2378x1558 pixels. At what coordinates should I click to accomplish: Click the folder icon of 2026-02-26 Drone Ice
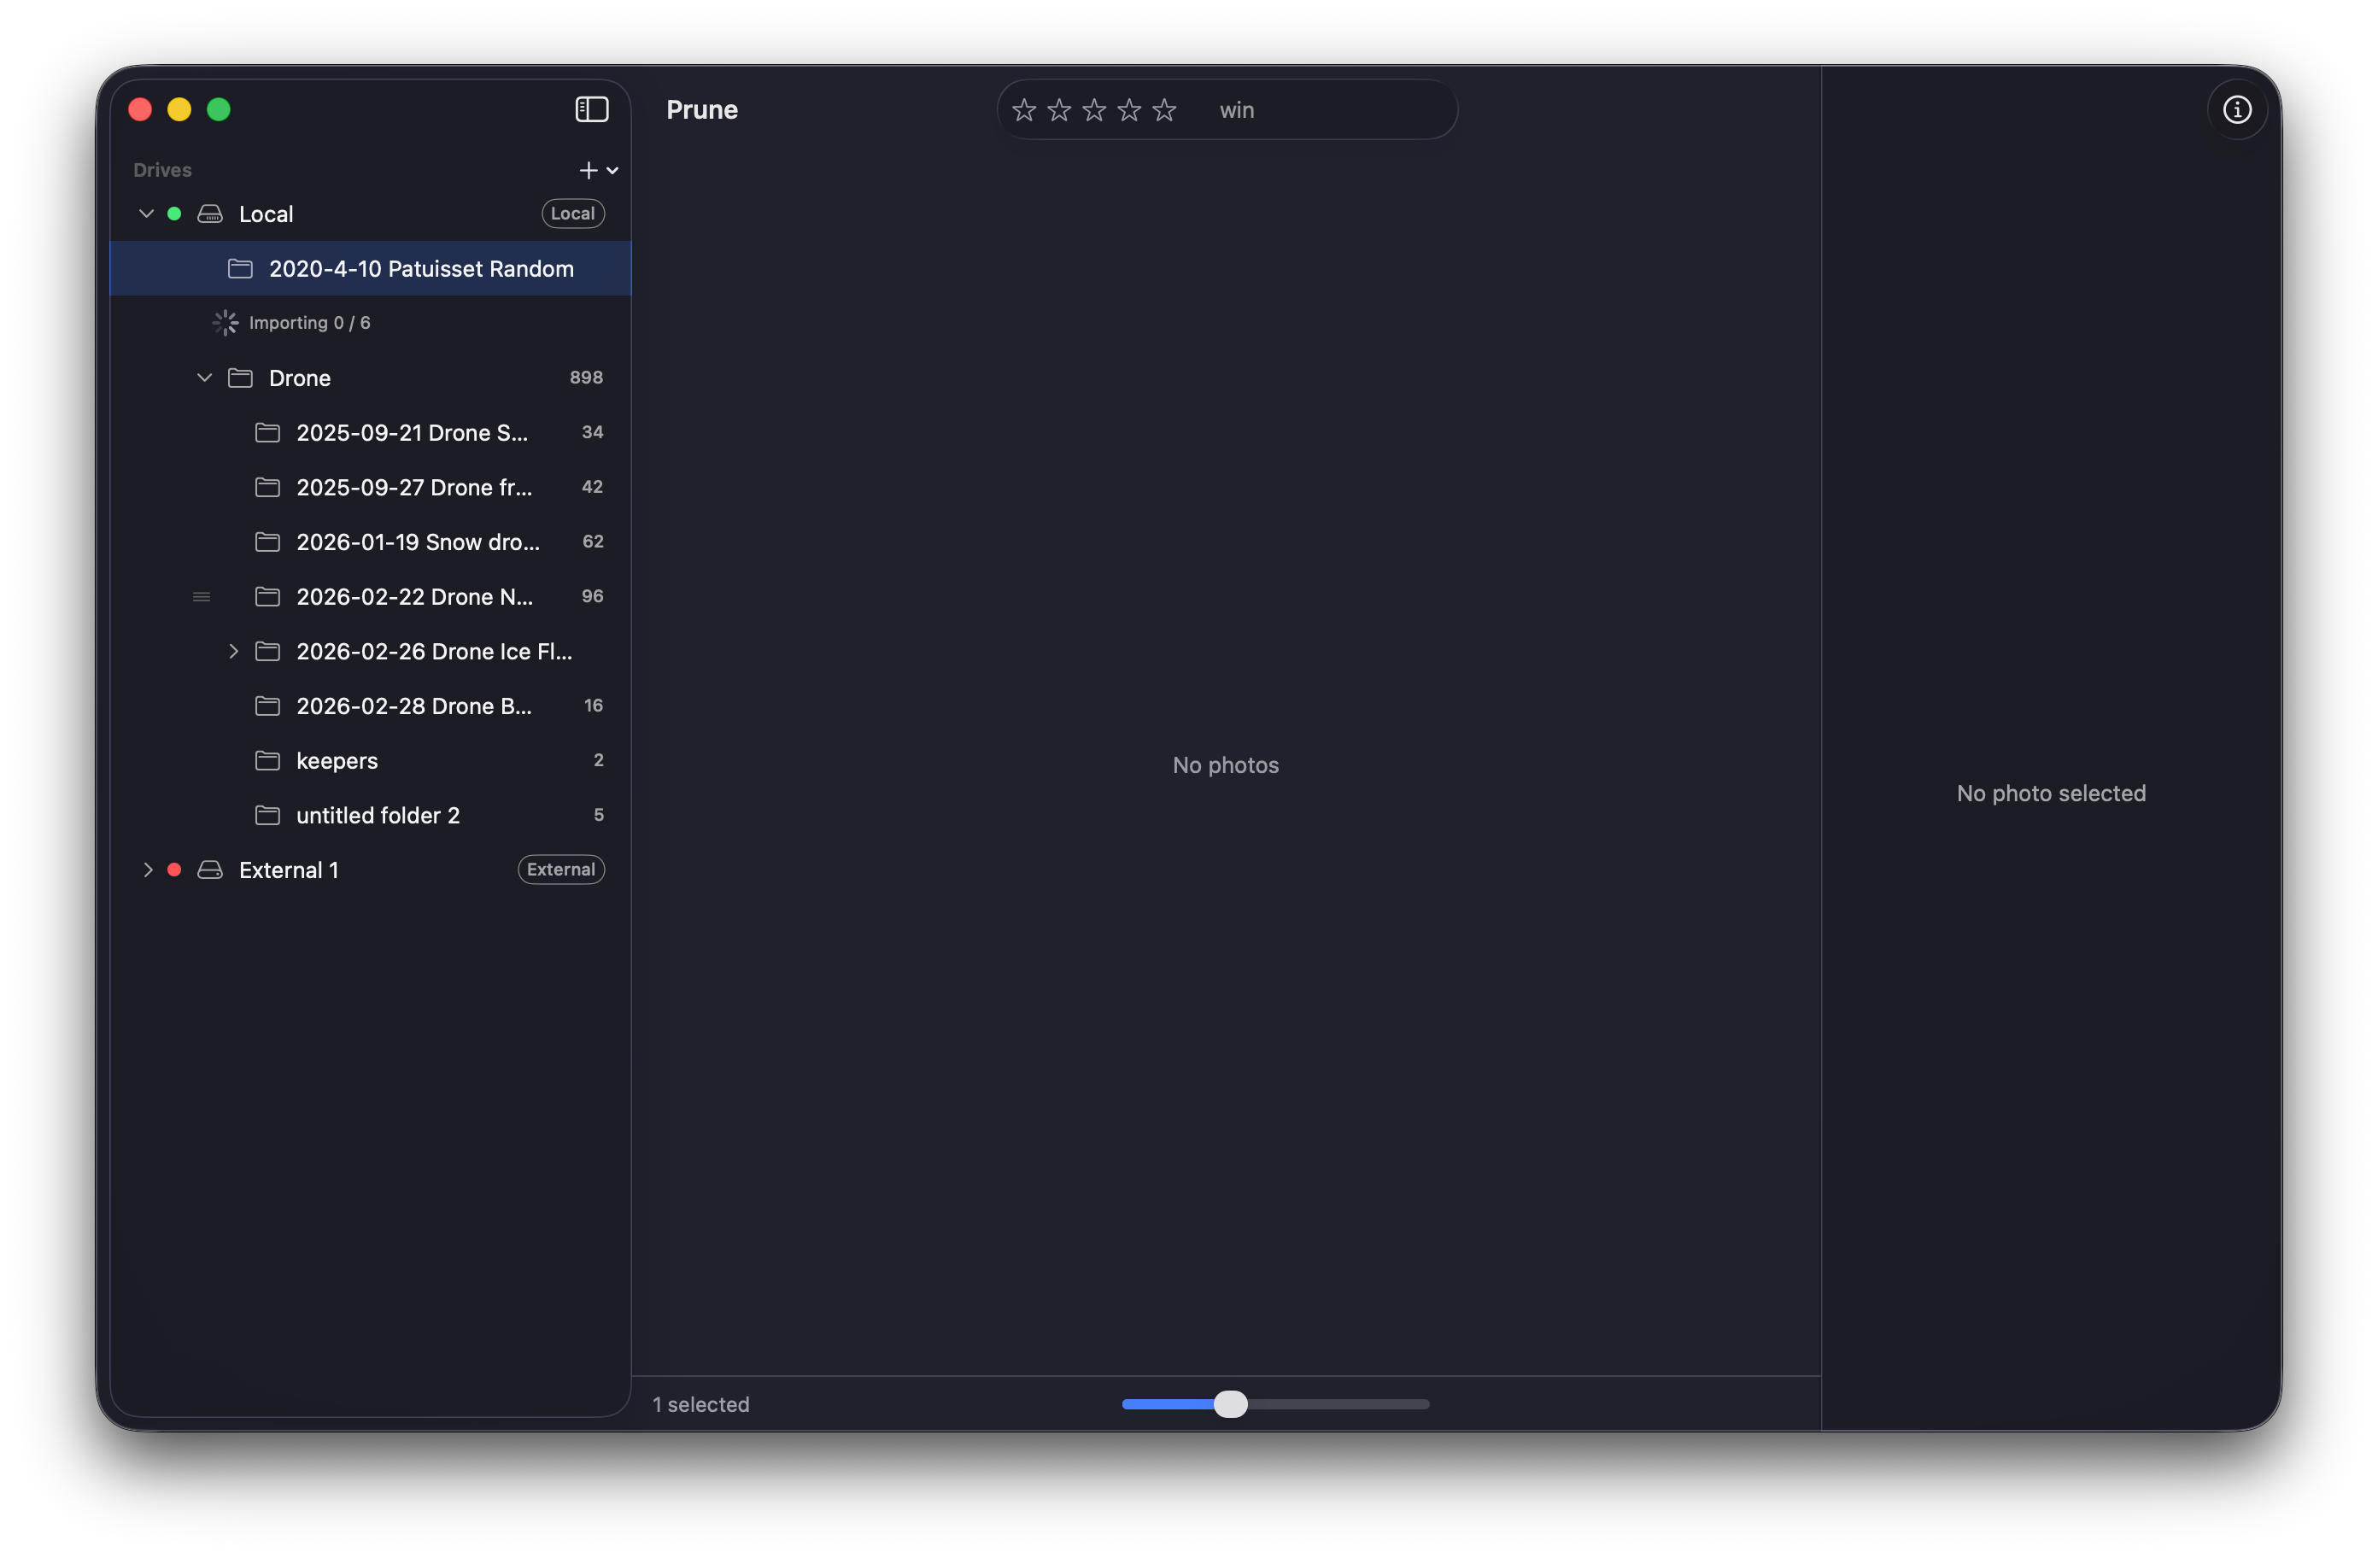click(266, 652)
